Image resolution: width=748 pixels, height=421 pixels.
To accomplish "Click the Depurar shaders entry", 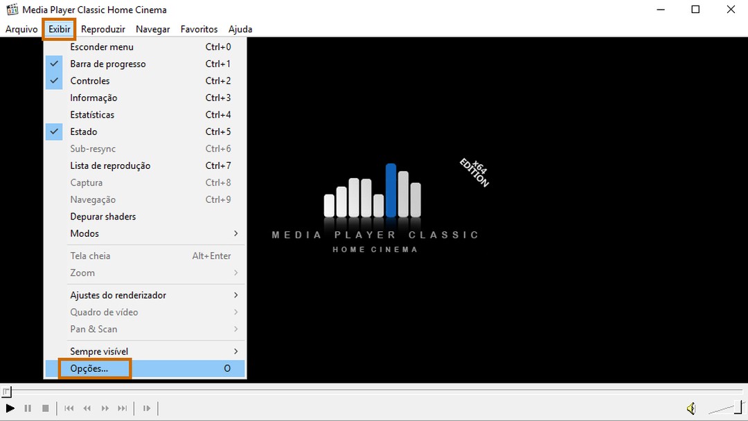I will point(103,217).
